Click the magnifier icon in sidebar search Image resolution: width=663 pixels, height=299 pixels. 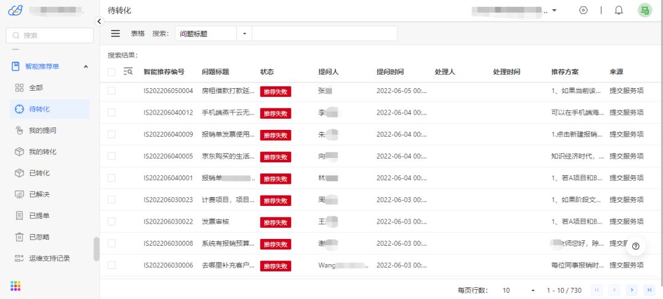(x=16, y=36)
